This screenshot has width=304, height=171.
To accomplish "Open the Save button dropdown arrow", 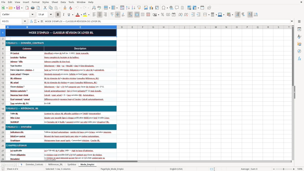I will tap(22, 8).
